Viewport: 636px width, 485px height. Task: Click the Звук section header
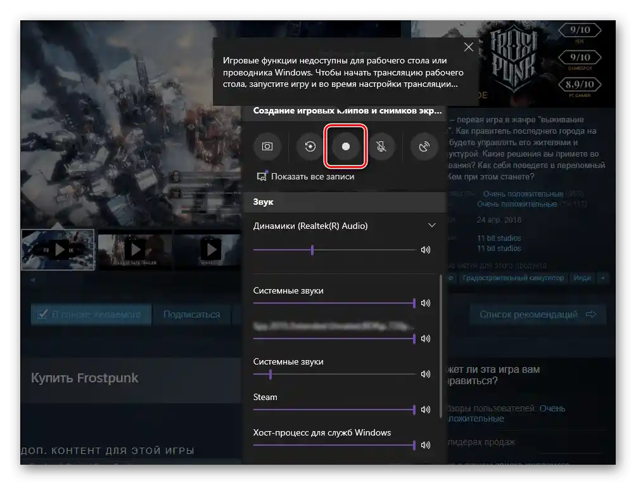[x=345, y=202]
